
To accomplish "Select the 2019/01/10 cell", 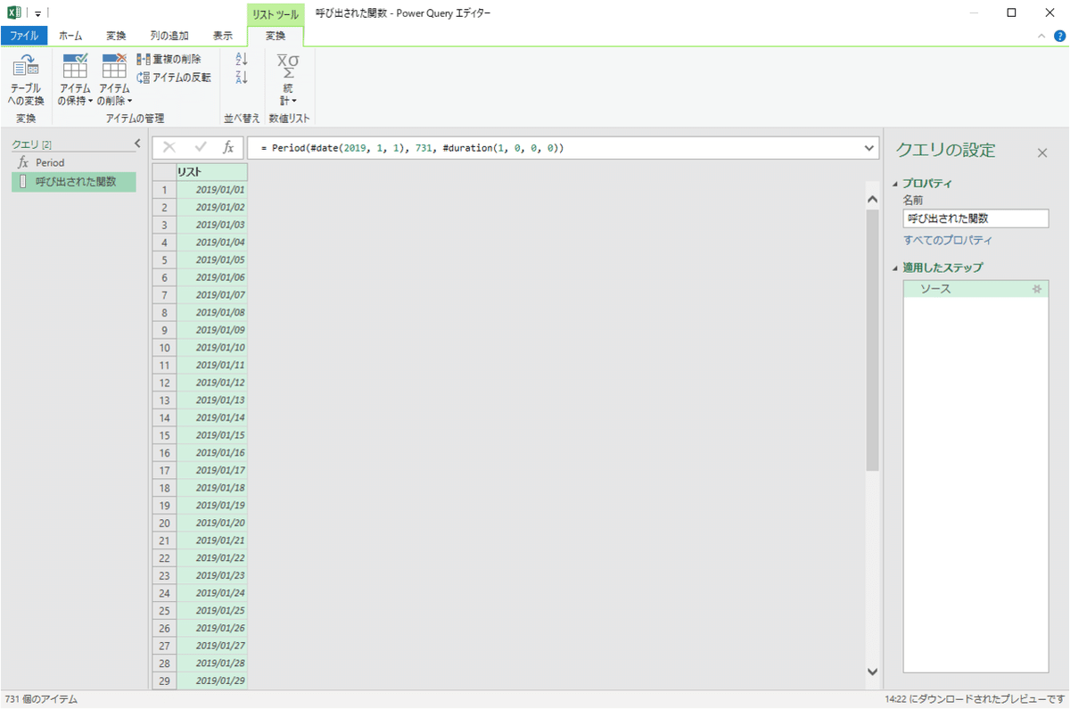I will (x=212, y=348).
